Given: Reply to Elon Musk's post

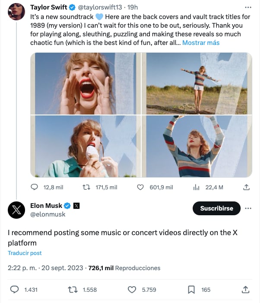Looking at the screenshot, I should click(x=14, y=290).
